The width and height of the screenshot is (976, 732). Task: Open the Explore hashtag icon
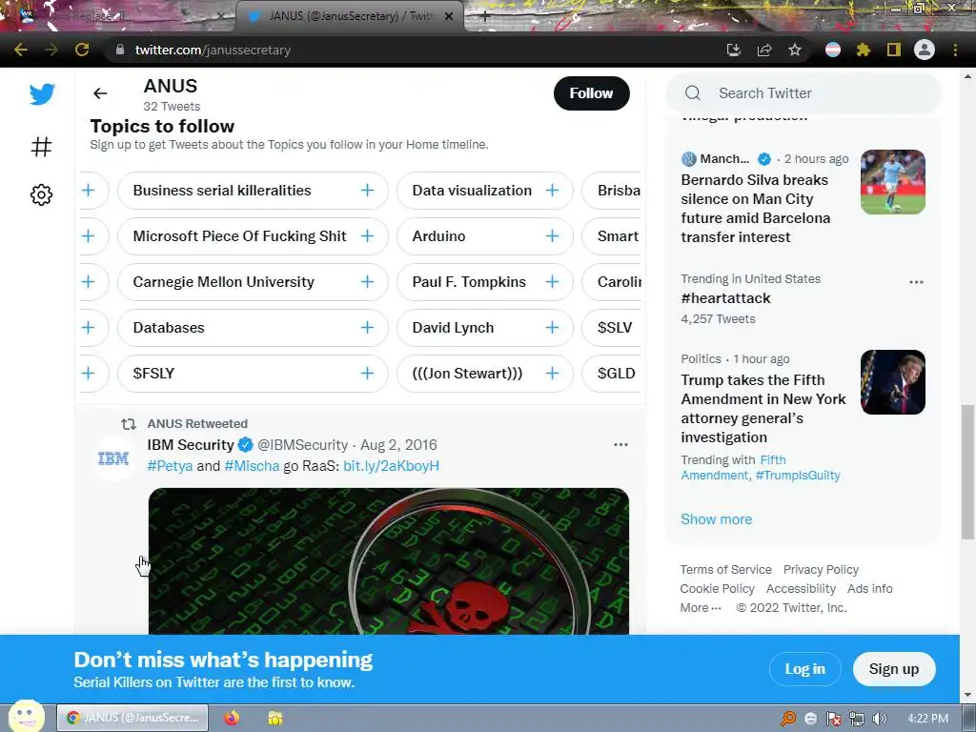[x=41, y=147]
